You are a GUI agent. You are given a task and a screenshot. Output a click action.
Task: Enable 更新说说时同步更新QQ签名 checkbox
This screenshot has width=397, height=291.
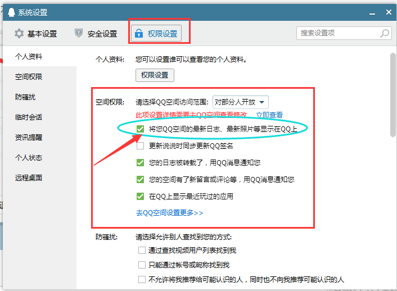[x=140, y=145]
